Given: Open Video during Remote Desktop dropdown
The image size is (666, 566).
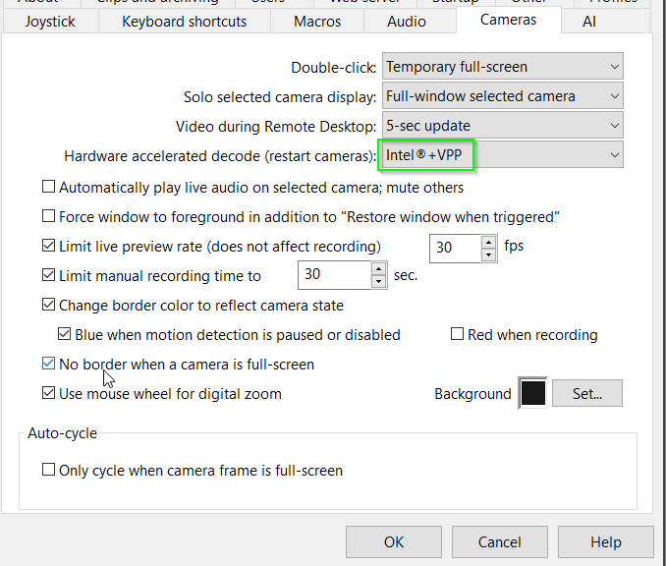Looking at the screenshot, I should 503,126.
